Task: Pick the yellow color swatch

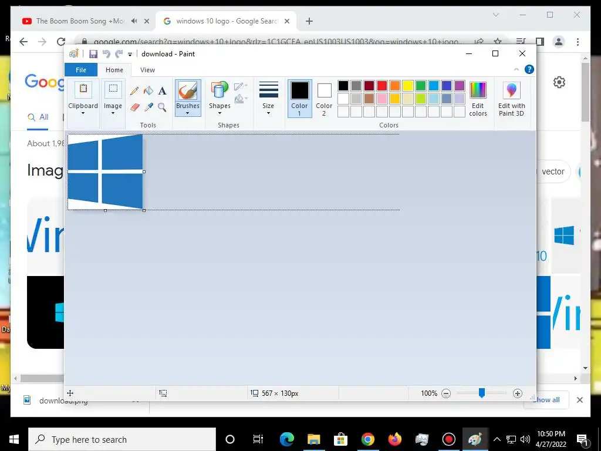Action: click(408, 86)
